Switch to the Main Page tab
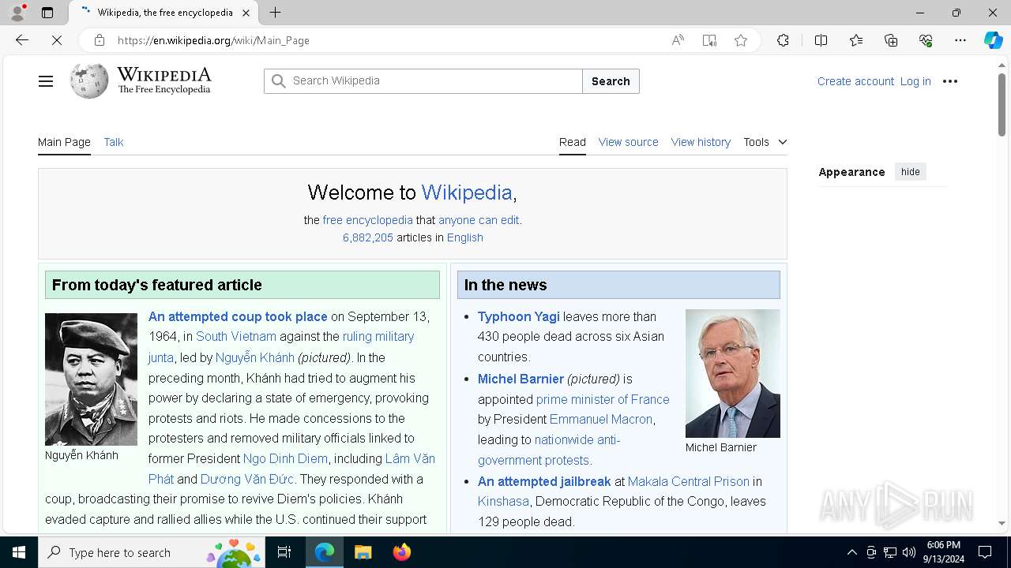Screen dimensions: 1011x568 pyautogui.click(x=64, y=142)
